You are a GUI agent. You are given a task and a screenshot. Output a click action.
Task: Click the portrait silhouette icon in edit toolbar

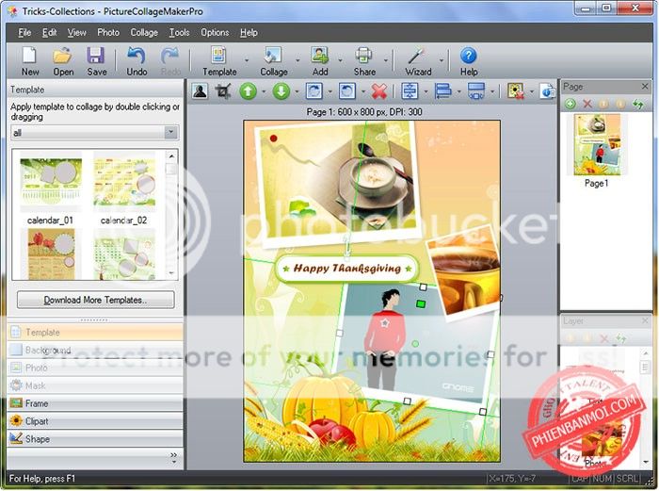click(200, 90)
